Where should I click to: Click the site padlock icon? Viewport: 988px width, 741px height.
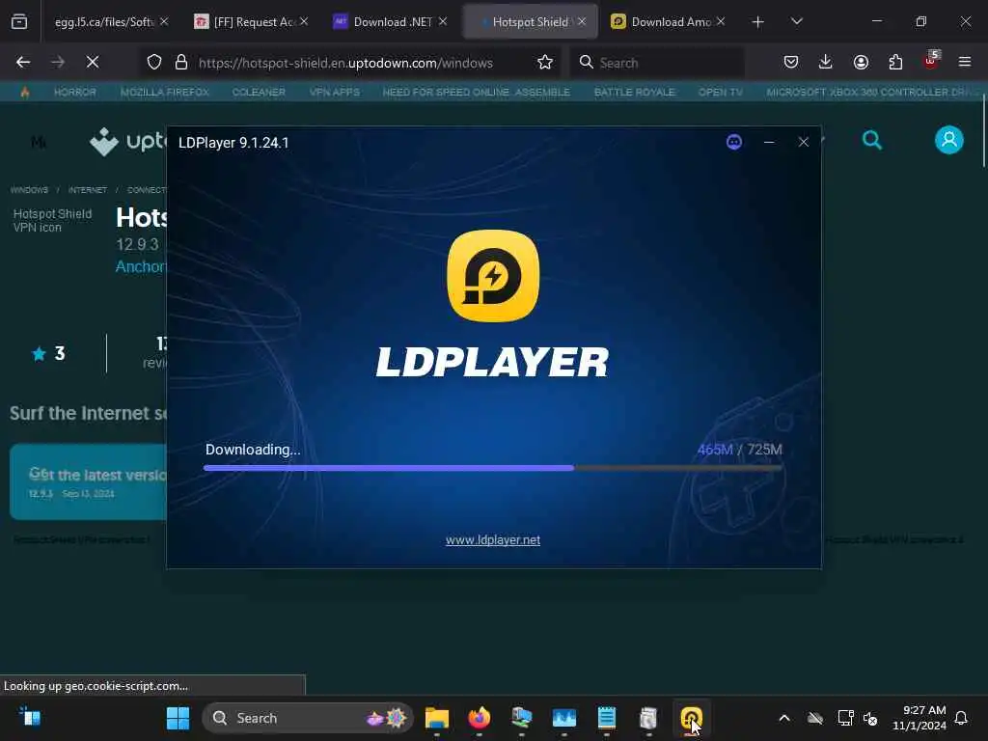tap(181, 63)
